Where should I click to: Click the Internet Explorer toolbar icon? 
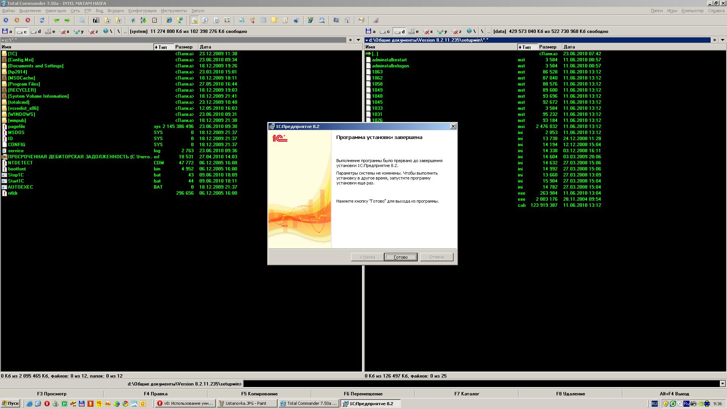(169, 20)
